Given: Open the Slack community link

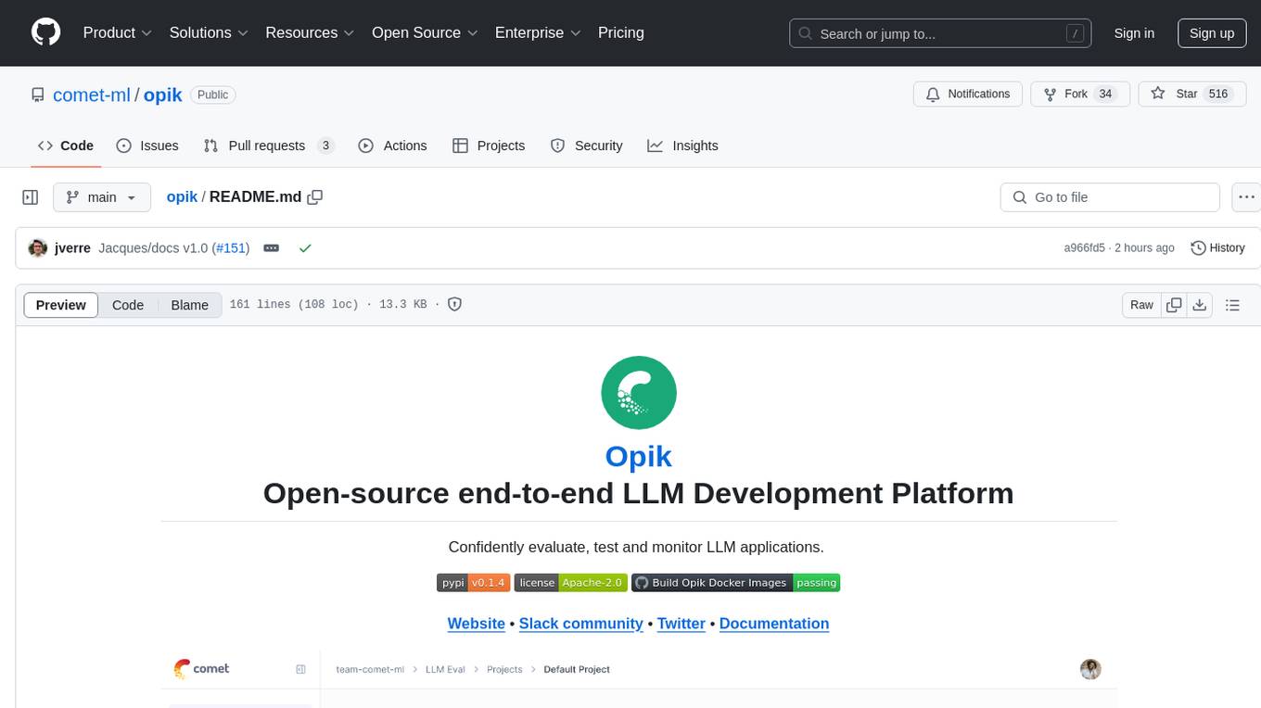Looking at the screenshot, I should click(581, 624).
